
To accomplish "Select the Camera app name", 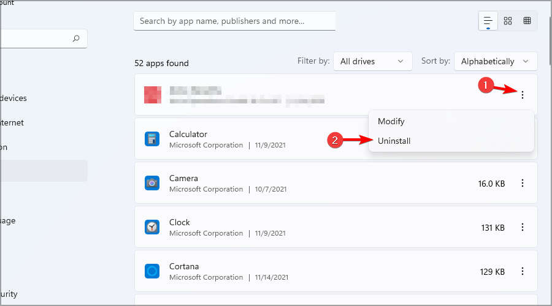I will pyautogui.click(x=183, y=178).
